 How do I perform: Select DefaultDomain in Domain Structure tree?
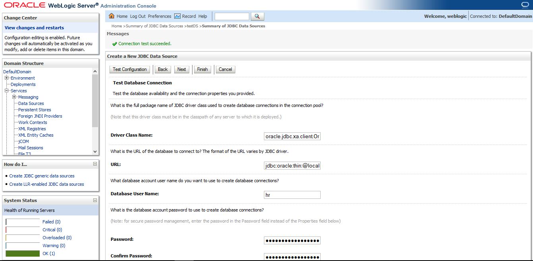pyautogui.click(x=17, y=72)
